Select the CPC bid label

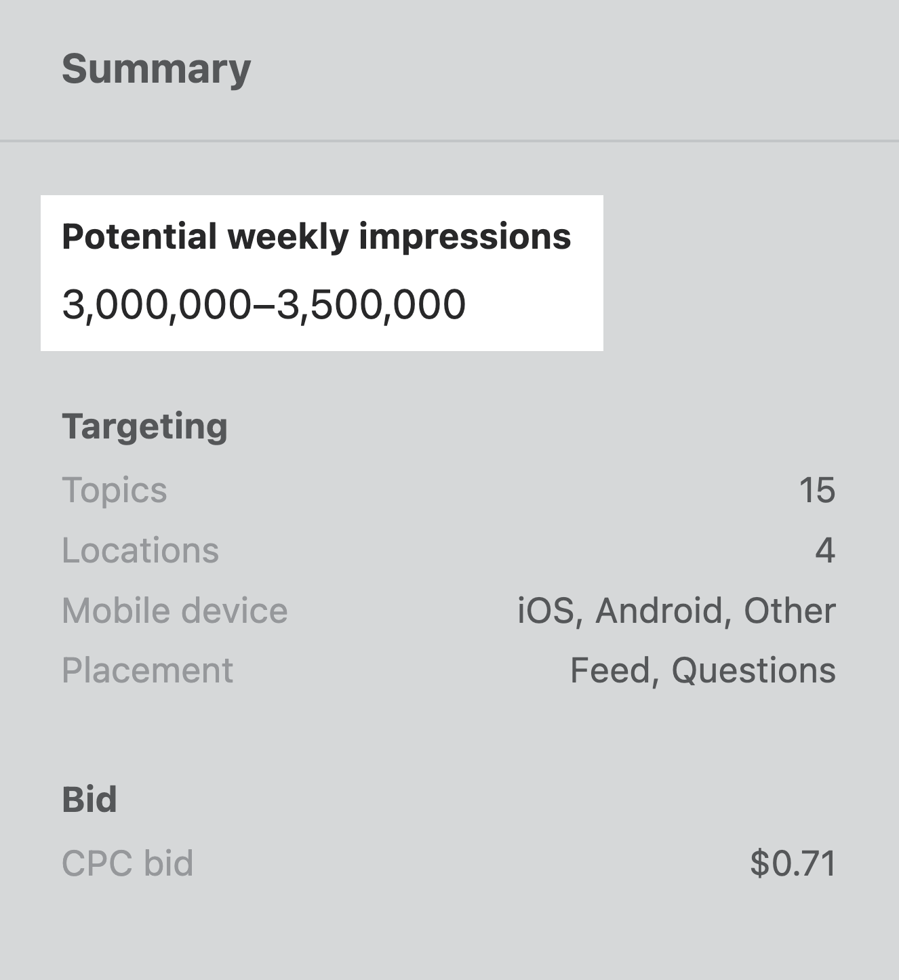tap(126, 862)
